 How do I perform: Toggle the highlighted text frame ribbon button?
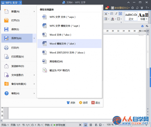tap(120, 14)
